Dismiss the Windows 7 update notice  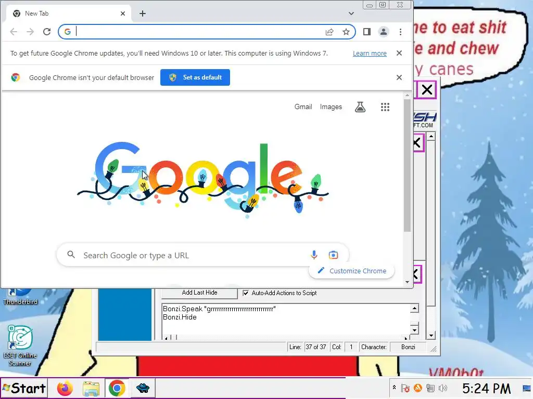click(x=399, y=54)
